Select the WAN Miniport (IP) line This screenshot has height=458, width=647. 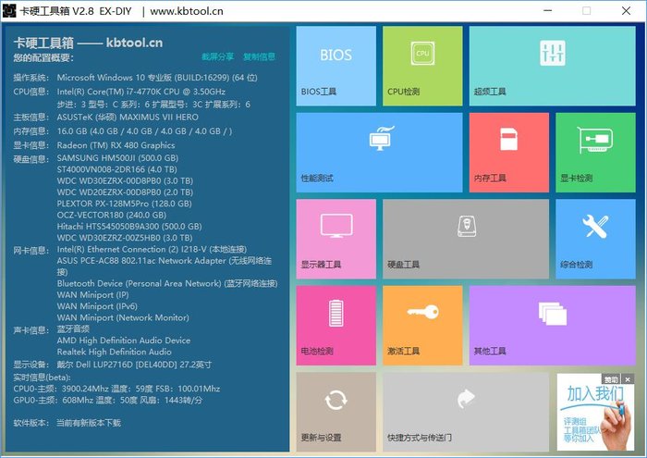(x=92, y=294)
